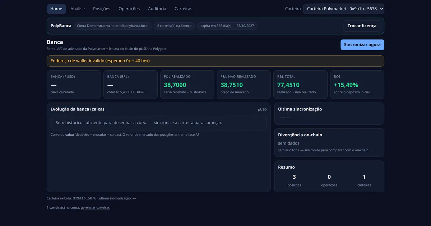The height and width of the screenshot is (226, 431).
Task: Click the Sem histórico suficiente placeholder message
Action: coord(159,123)
